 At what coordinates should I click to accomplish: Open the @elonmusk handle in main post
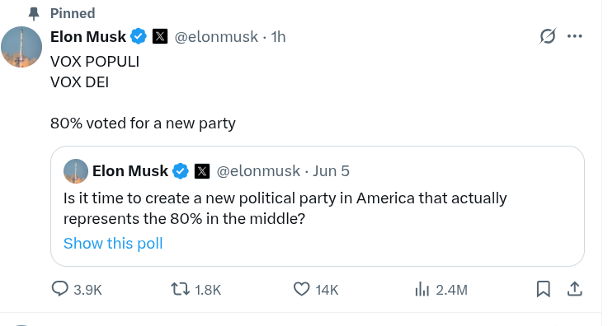[216, 37]
